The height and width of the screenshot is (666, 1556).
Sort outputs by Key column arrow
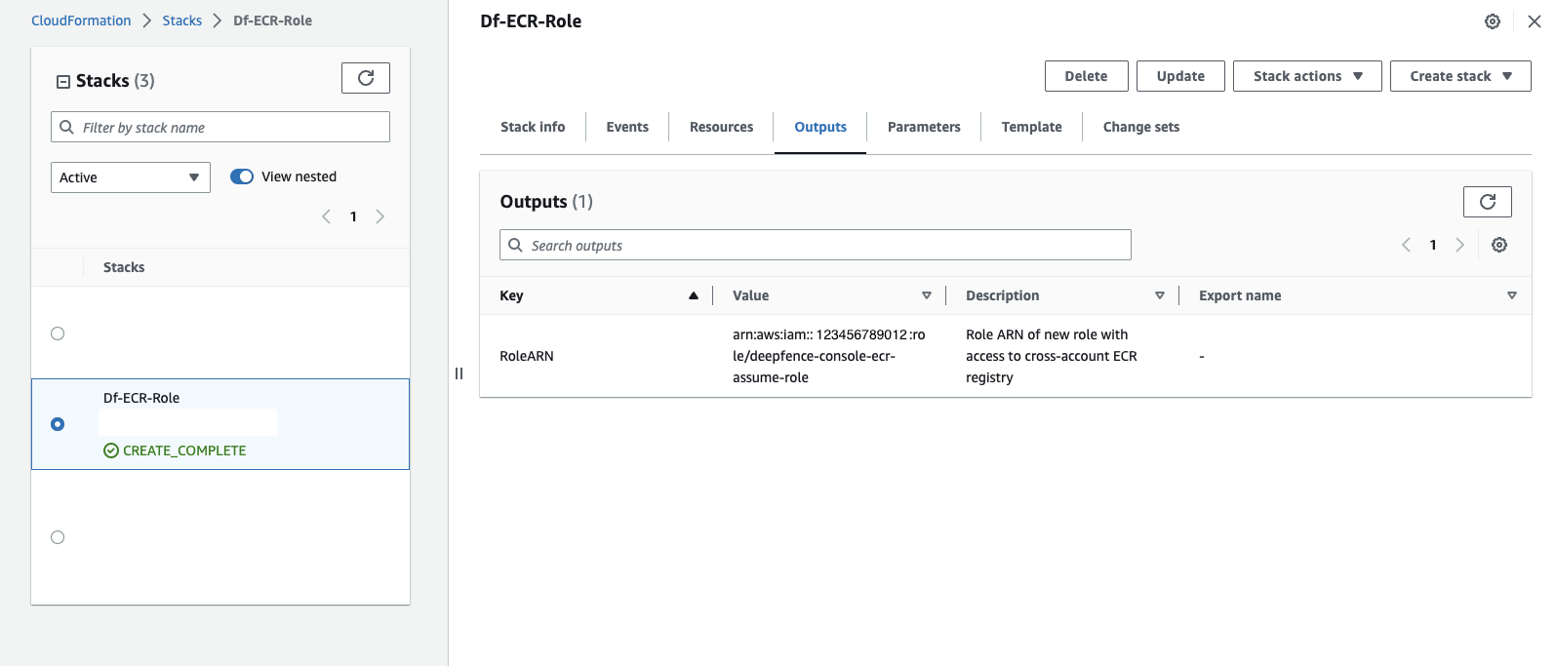click(694, 295)
